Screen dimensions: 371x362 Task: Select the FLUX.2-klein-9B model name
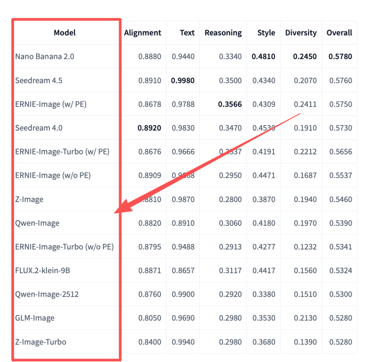pyautogui.click(x=43, y=270)
